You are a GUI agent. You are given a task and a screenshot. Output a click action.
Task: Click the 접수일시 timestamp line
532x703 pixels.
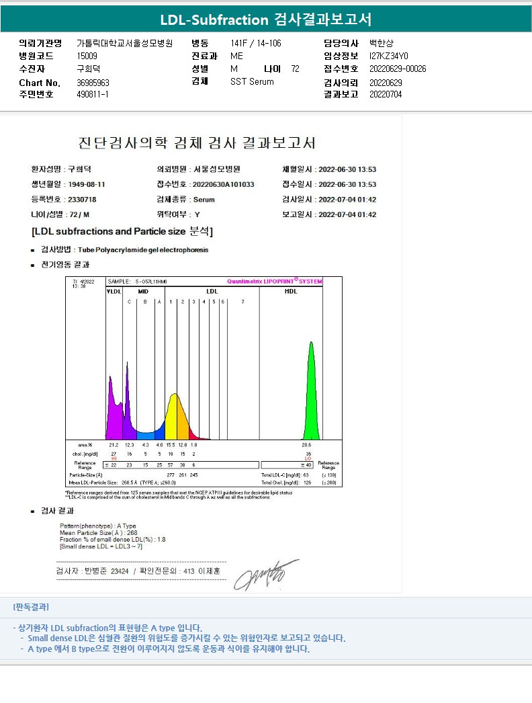(329, 185)
